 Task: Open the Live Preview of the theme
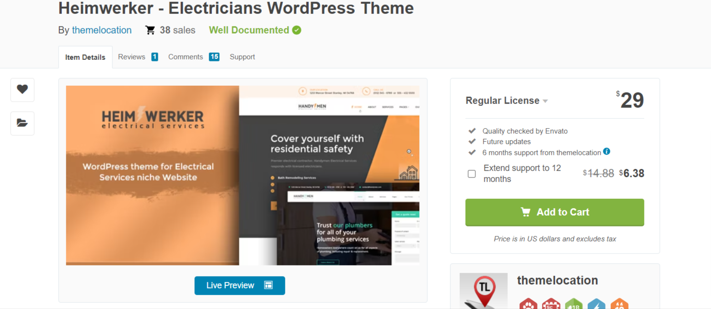pos(240,285)
